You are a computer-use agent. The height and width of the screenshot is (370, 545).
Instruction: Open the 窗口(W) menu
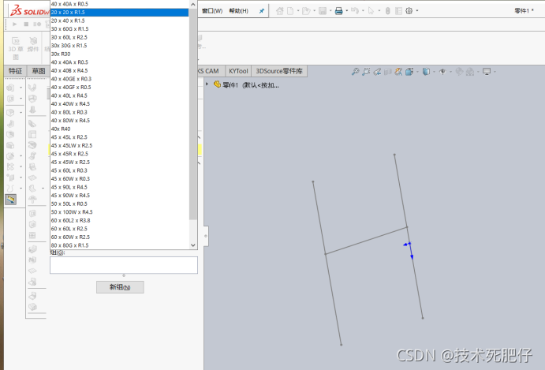pyautogui.click(x=212, y=11)
